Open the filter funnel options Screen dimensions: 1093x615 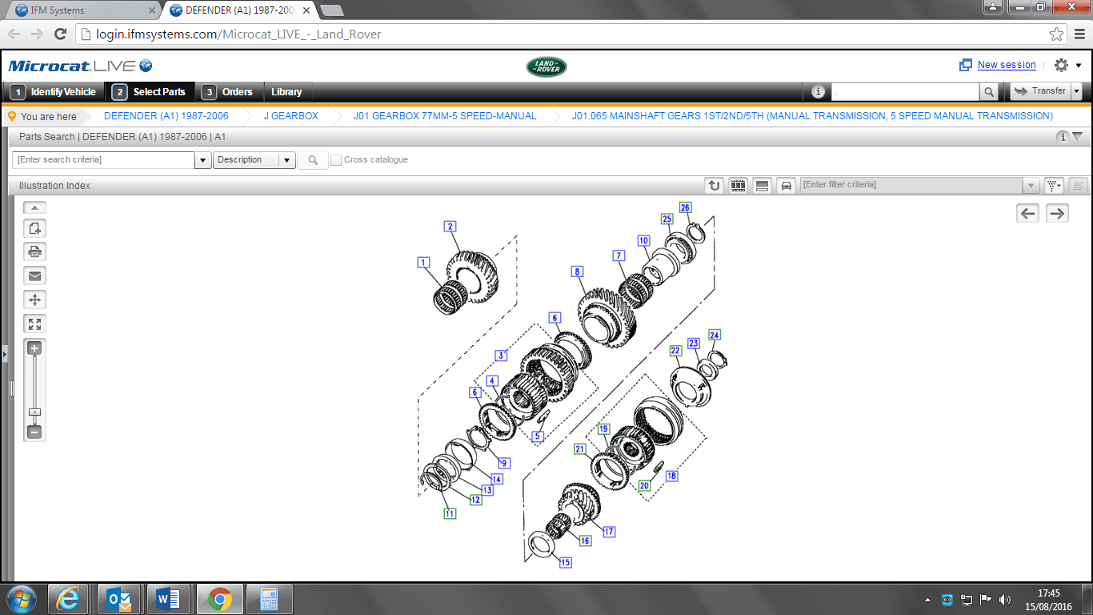click(x=1054, y=185)
